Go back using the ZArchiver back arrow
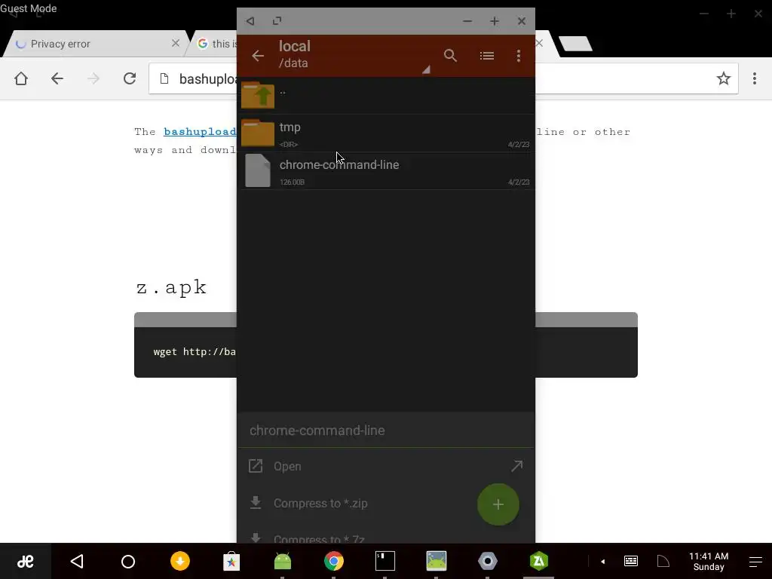The width and height of the screenshot is (772, 579). pos(258,56)
